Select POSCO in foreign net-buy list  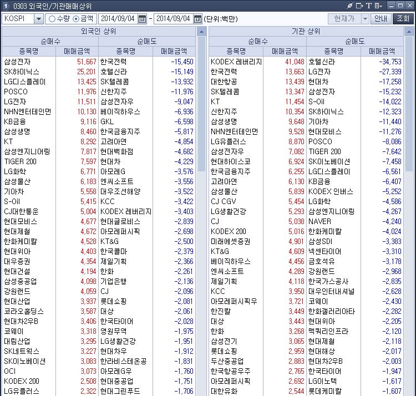[16, 92]
